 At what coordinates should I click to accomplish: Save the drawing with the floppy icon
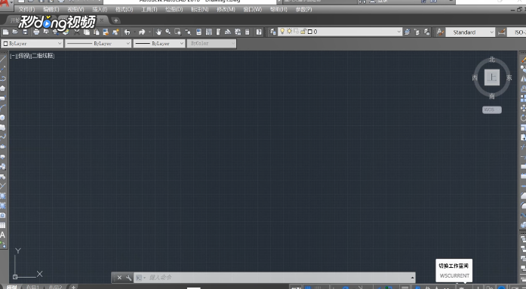[25, 32]
